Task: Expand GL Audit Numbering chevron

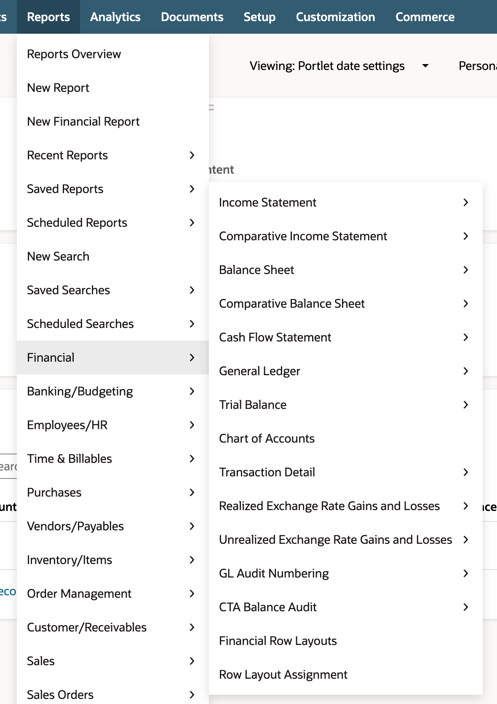Action: click(466, 573)
